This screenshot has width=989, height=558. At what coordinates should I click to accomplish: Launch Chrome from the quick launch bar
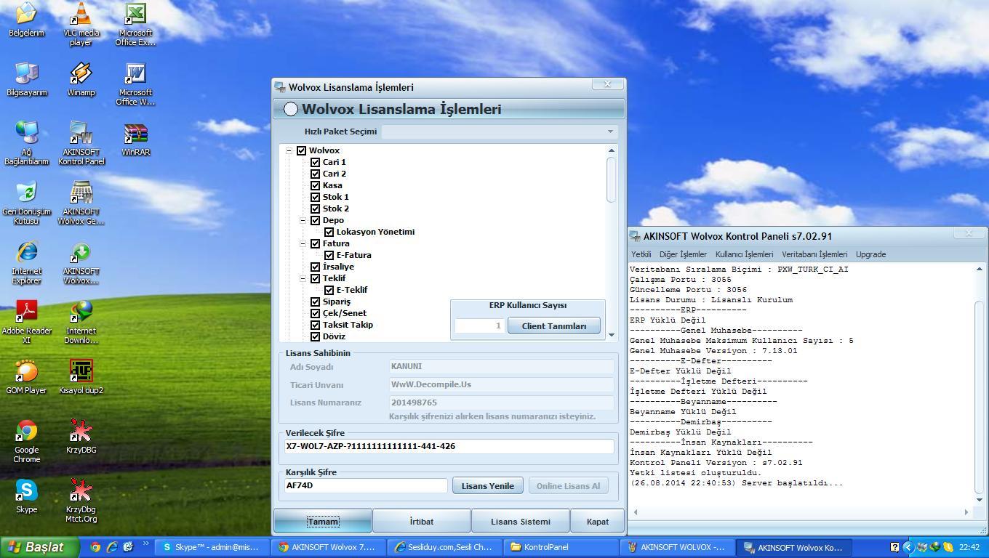[x=95, y=547]
